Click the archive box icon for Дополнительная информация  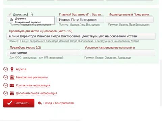[12, 93]
